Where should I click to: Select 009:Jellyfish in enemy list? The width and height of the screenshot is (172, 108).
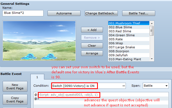(129, 55)
